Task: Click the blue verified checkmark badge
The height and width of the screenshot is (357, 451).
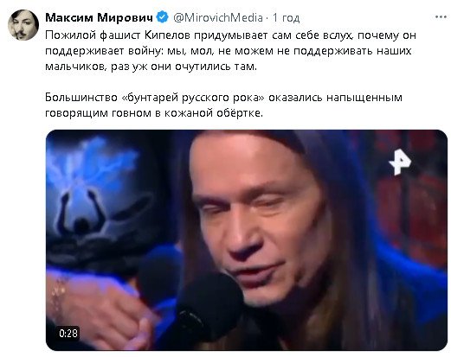Action: [x=162, y=17]
